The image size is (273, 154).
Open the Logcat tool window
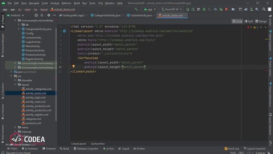[x=124, y=148]
